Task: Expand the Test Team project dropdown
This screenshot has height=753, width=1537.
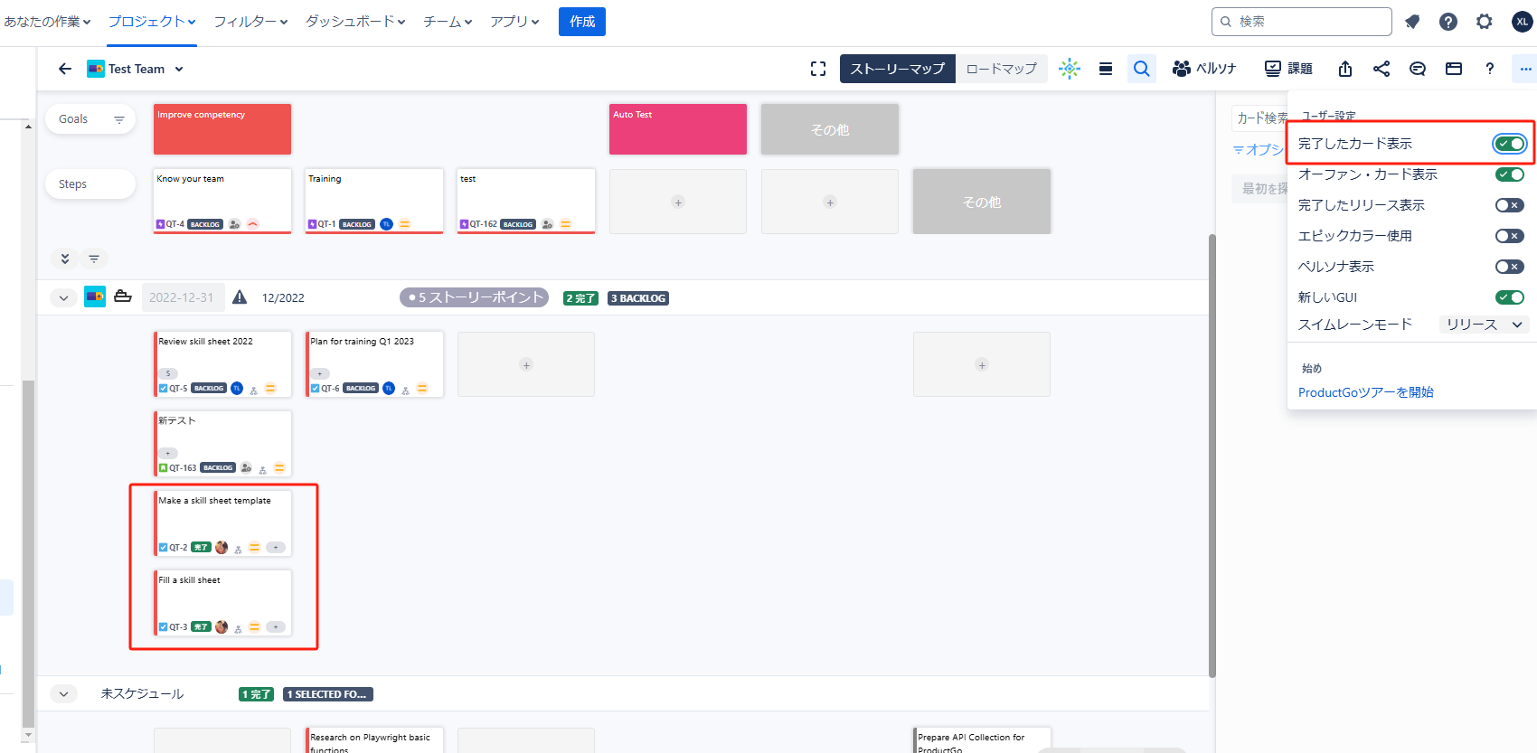Action: (179, 69)
